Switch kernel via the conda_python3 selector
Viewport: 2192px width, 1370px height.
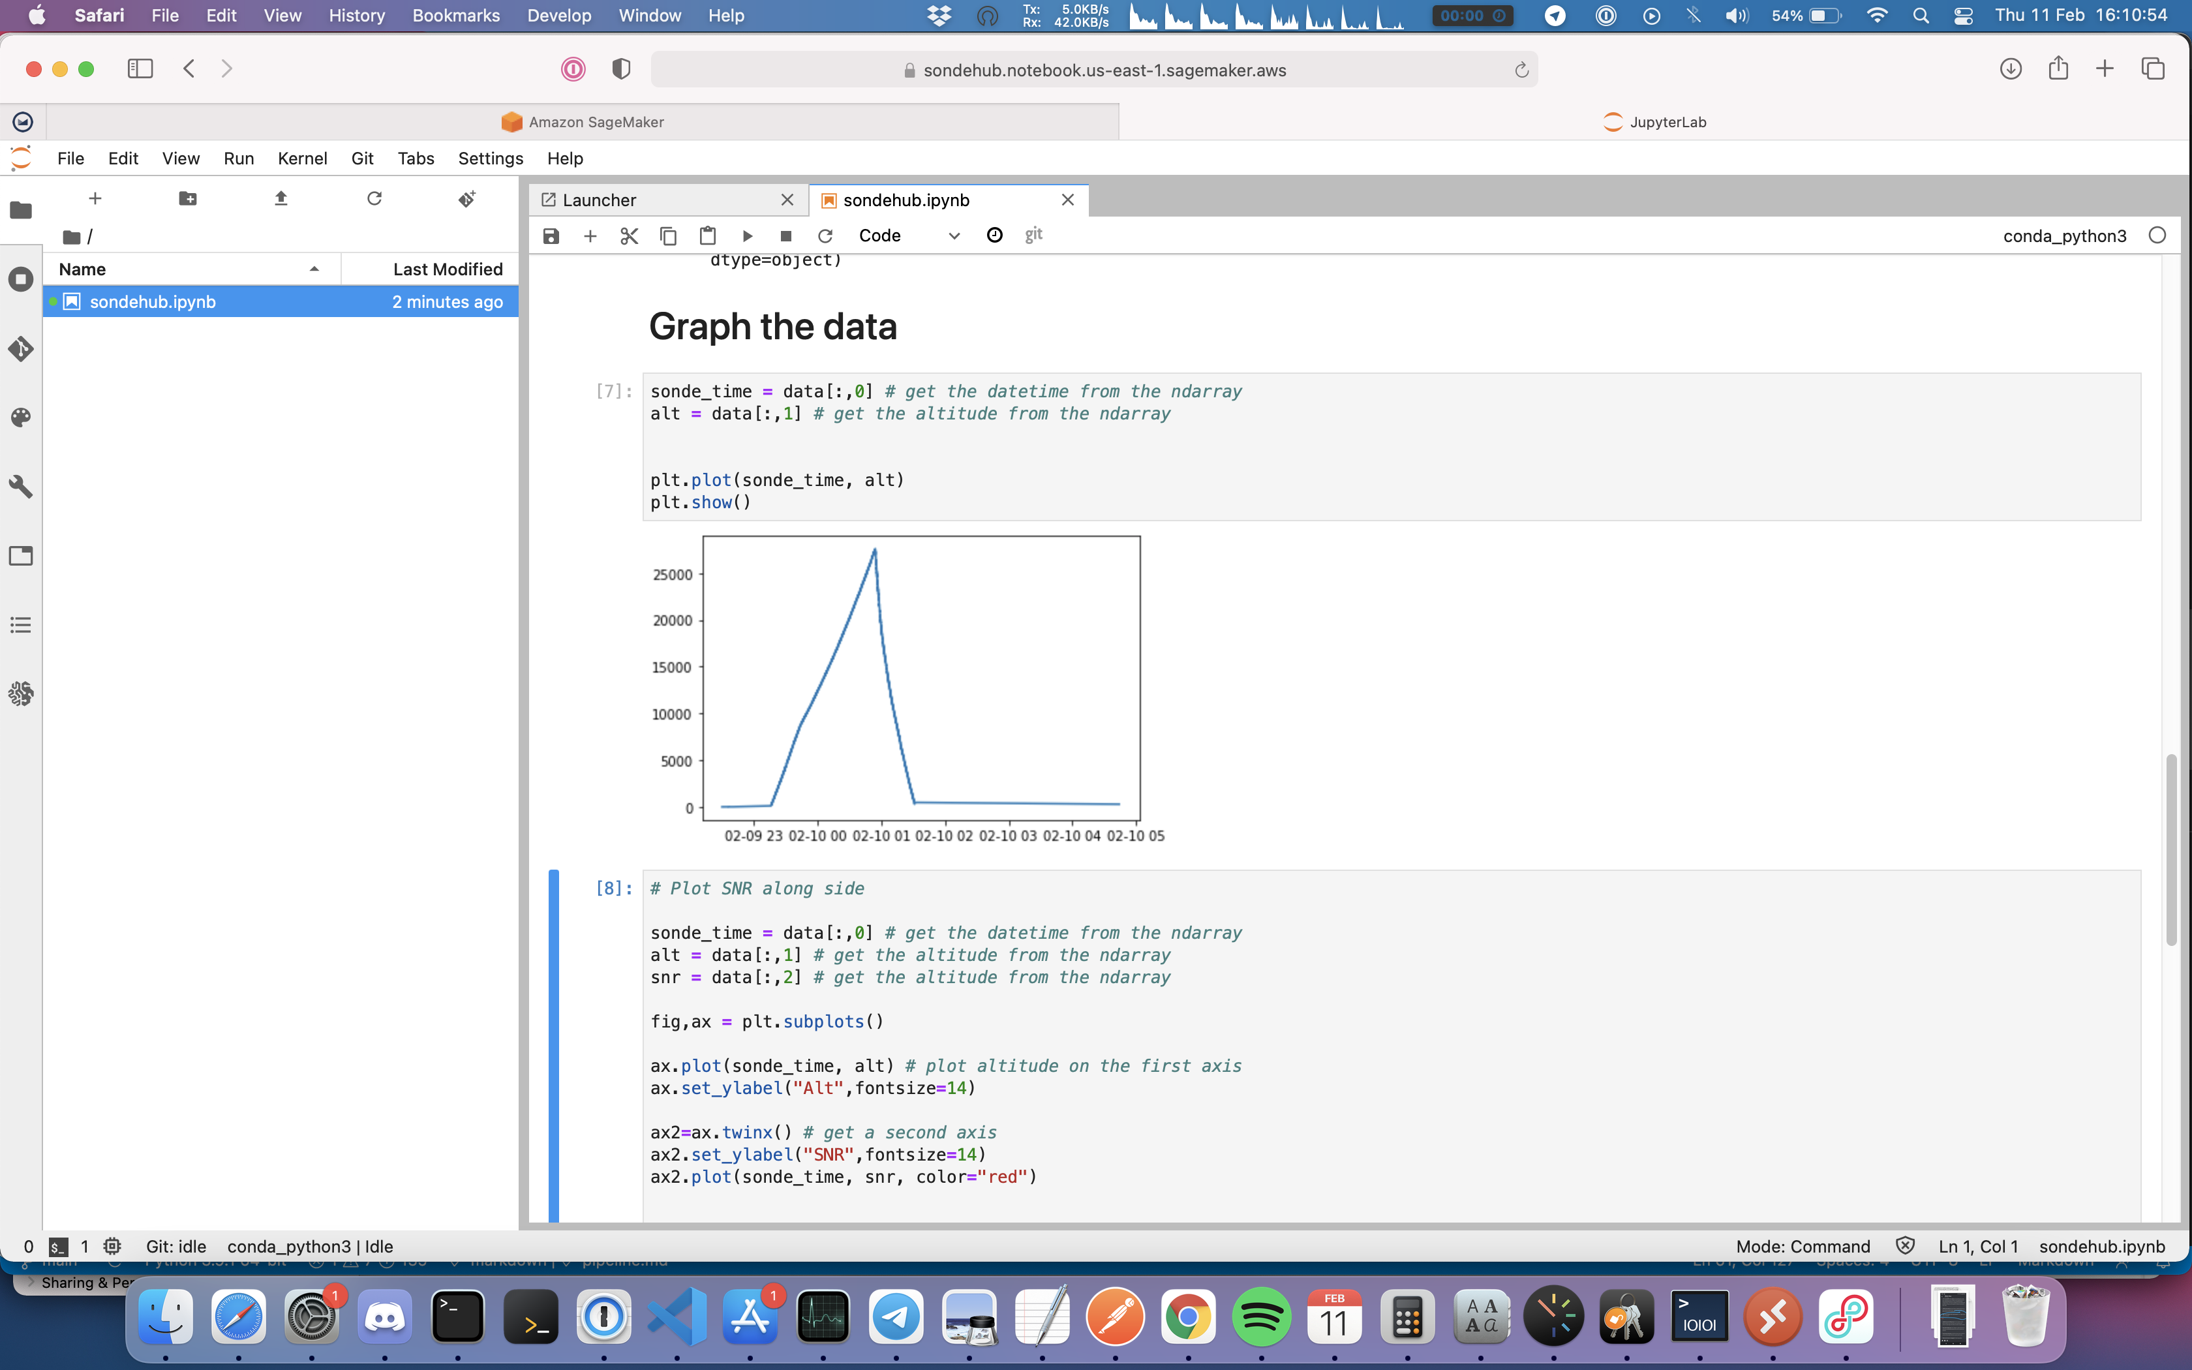point(2064,236)
